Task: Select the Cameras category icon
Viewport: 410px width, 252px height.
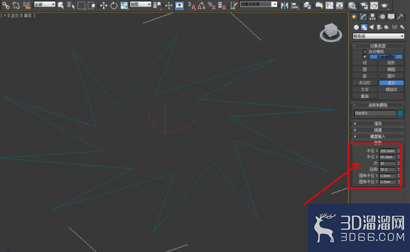Action: [x=379, y=27]
